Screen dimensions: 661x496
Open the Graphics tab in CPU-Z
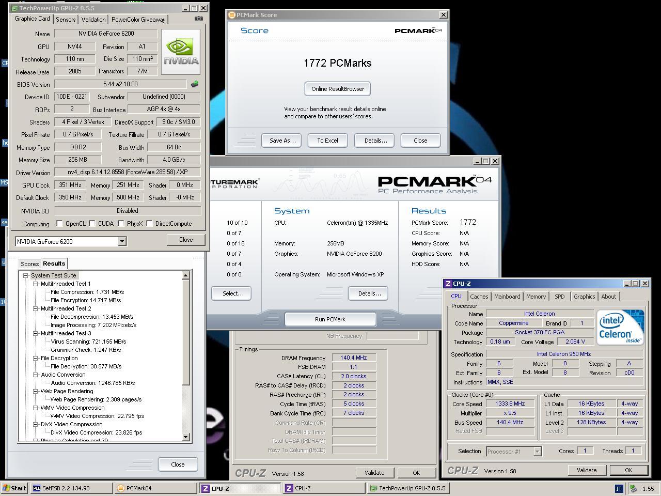pos(584,297)
